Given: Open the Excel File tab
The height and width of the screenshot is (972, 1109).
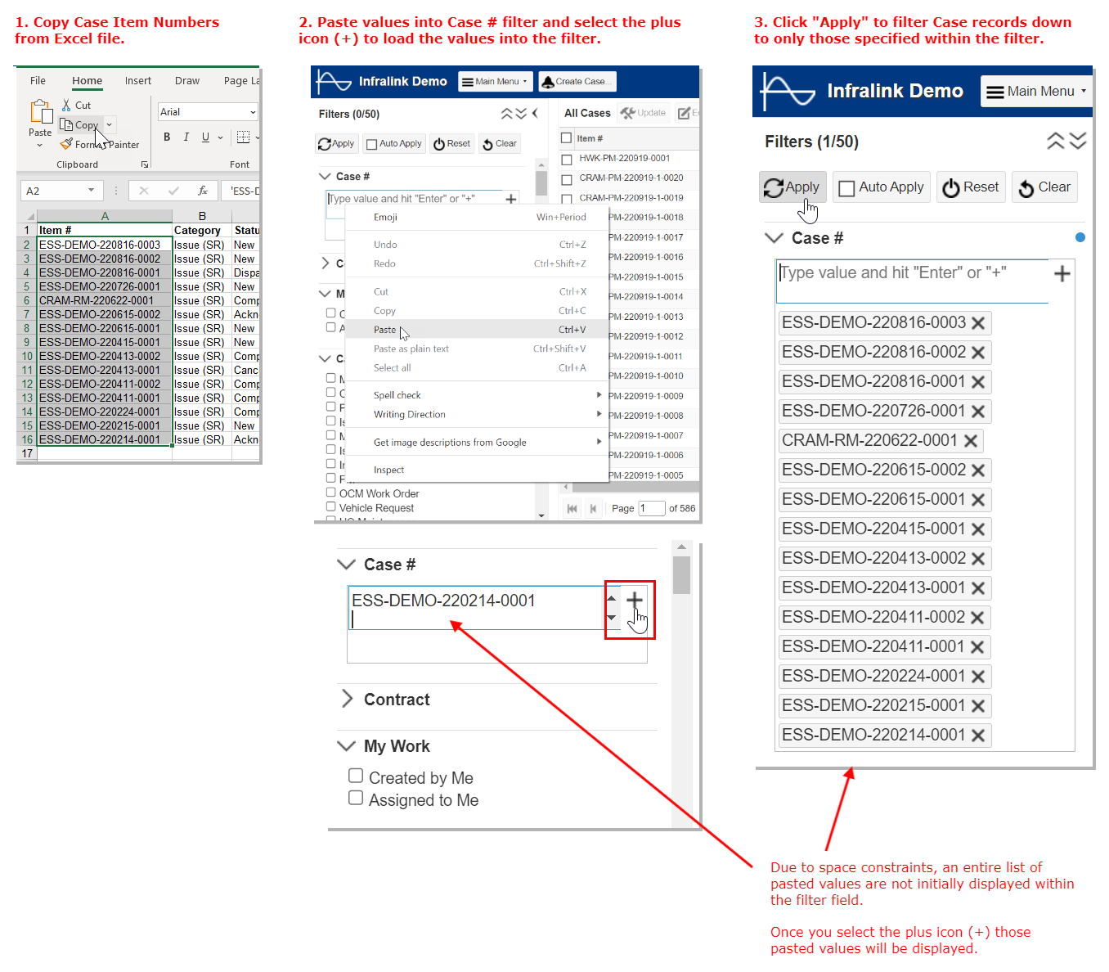Looking at the screenshot, I should pyautogui.click(x=38, y=81).
